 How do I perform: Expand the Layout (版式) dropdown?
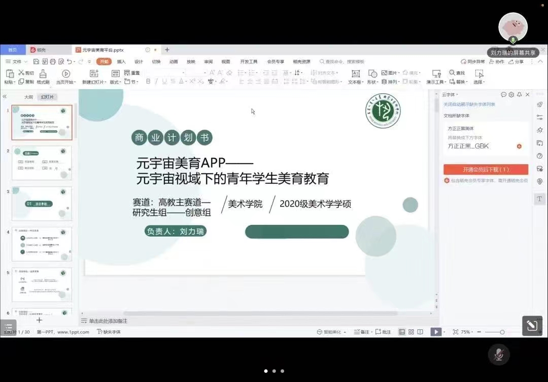[x=115, y=82]
